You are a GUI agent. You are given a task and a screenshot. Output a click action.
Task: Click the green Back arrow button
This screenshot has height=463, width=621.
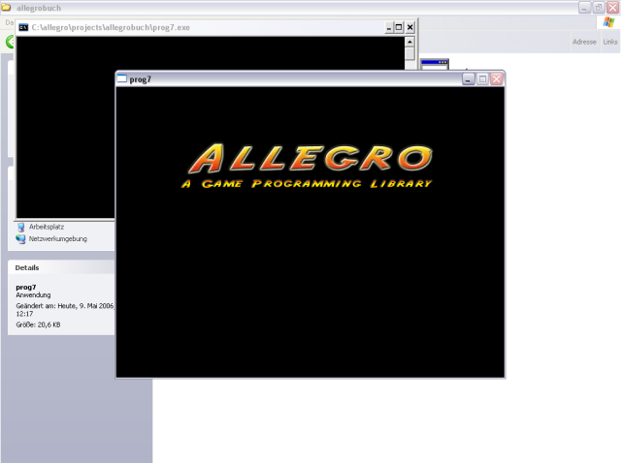(x=11, y=42)
